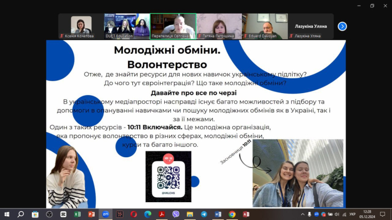
Task: Show next participants with the blue arrow
Action: click(342, 26)
